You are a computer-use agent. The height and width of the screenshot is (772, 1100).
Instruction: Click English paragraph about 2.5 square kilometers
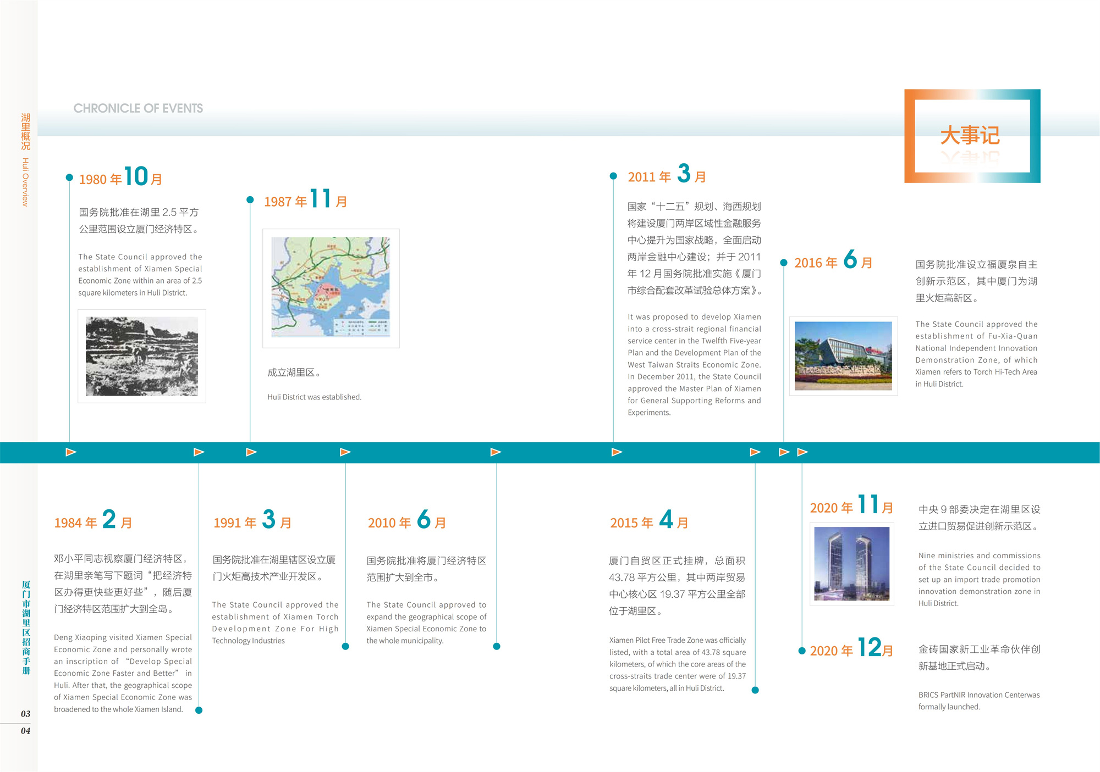click(x=140, y=275)
